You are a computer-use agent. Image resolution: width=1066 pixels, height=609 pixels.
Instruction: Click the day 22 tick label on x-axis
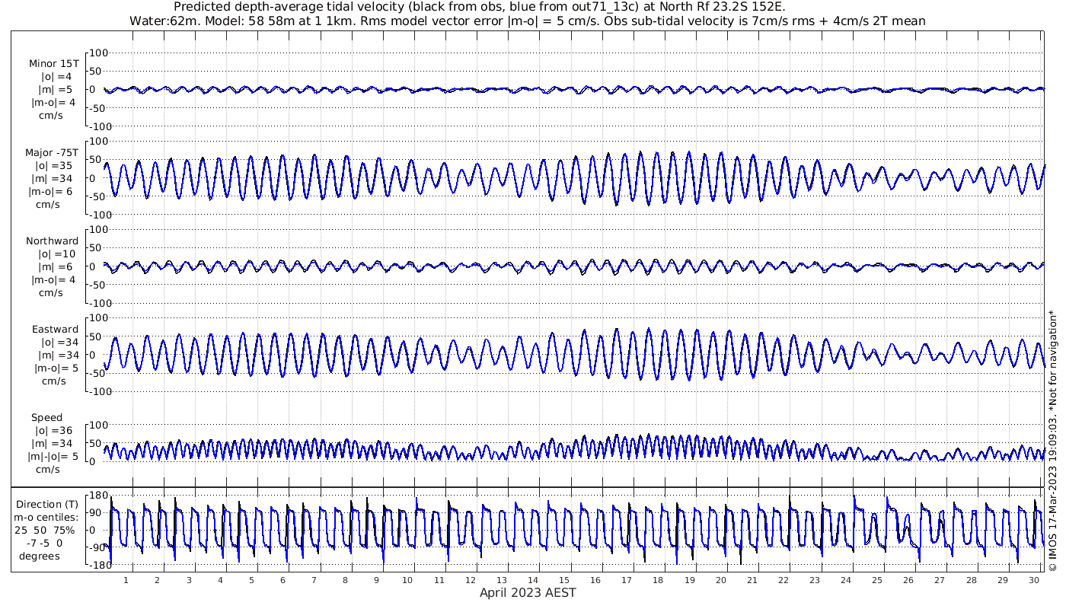(784, 580)
